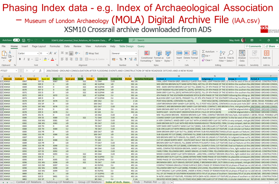Toggle underline formatting
The image size is (279, 184).
click(x=28, y=59)
